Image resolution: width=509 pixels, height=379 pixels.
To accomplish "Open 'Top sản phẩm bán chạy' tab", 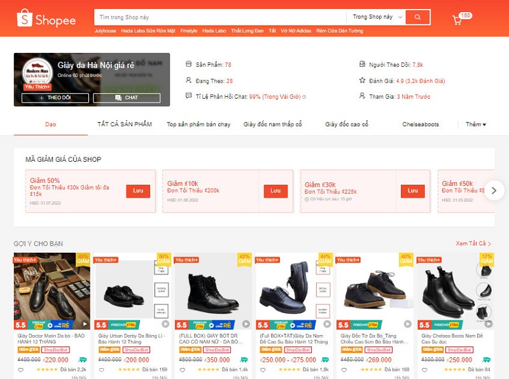I will click(199, 124).
